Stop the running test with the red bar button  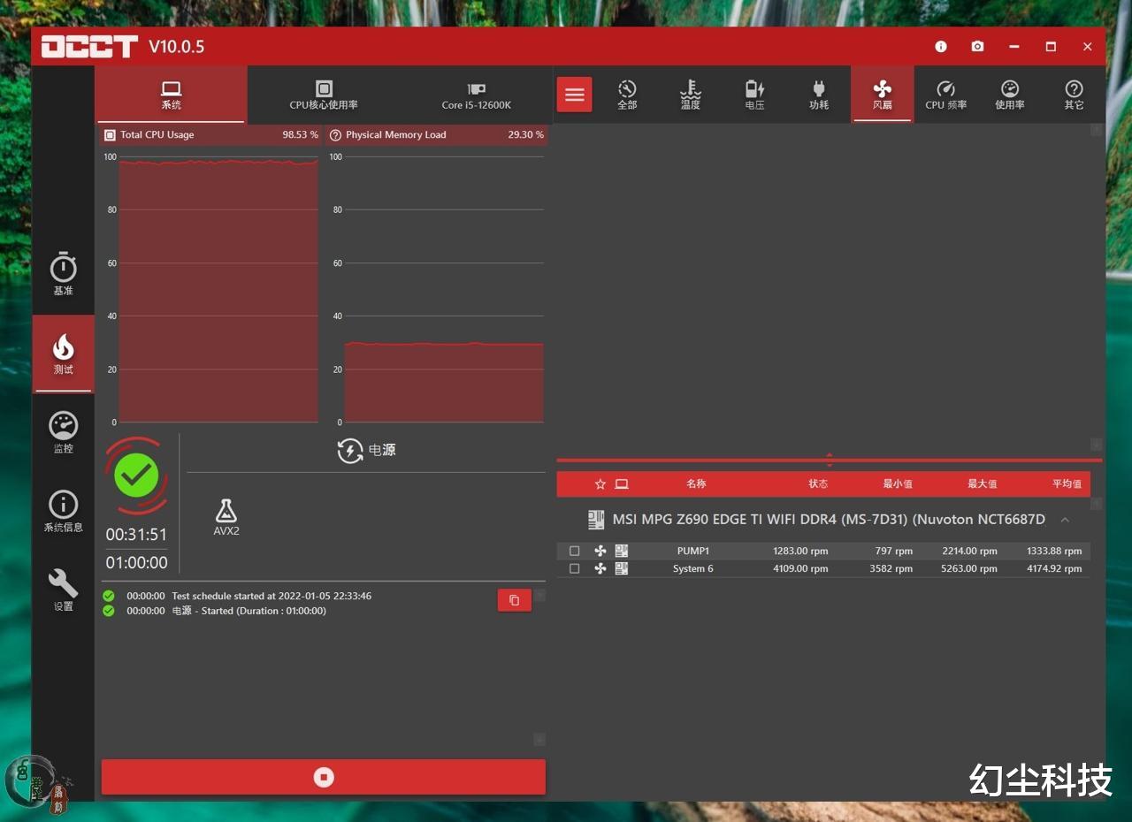[x=324, y=777]
